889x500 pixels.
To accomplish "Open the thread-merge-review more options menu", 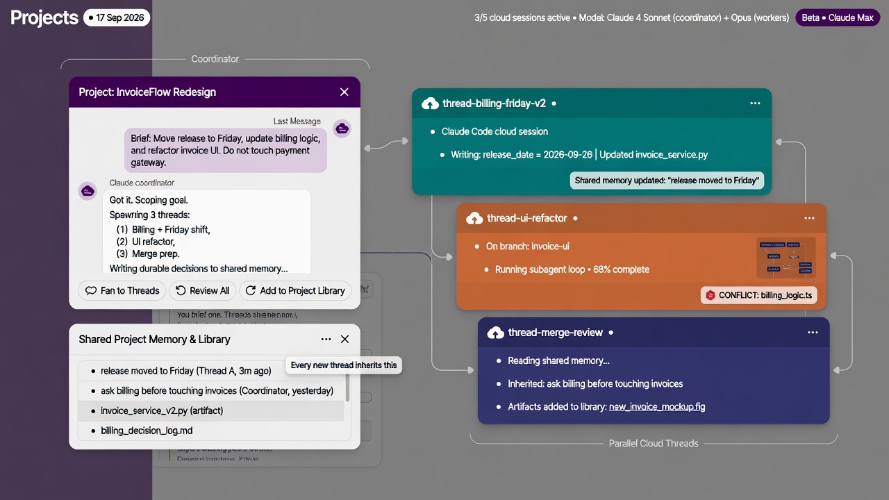I will [x=813, y=333].
